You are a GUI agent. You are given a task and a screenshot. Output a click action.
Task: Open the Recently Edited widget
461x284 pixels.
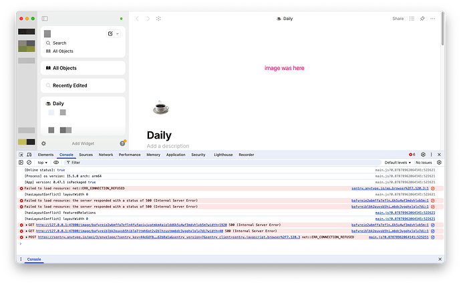[83, 86]
